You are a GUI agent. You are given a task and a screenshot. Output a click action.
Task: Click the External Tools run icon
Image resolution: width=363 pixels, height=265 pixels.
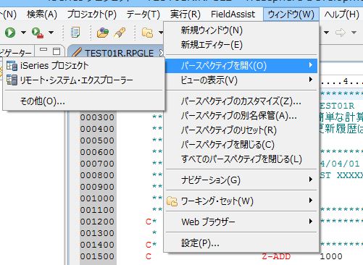pyautogui.click(x=38, y=33)
